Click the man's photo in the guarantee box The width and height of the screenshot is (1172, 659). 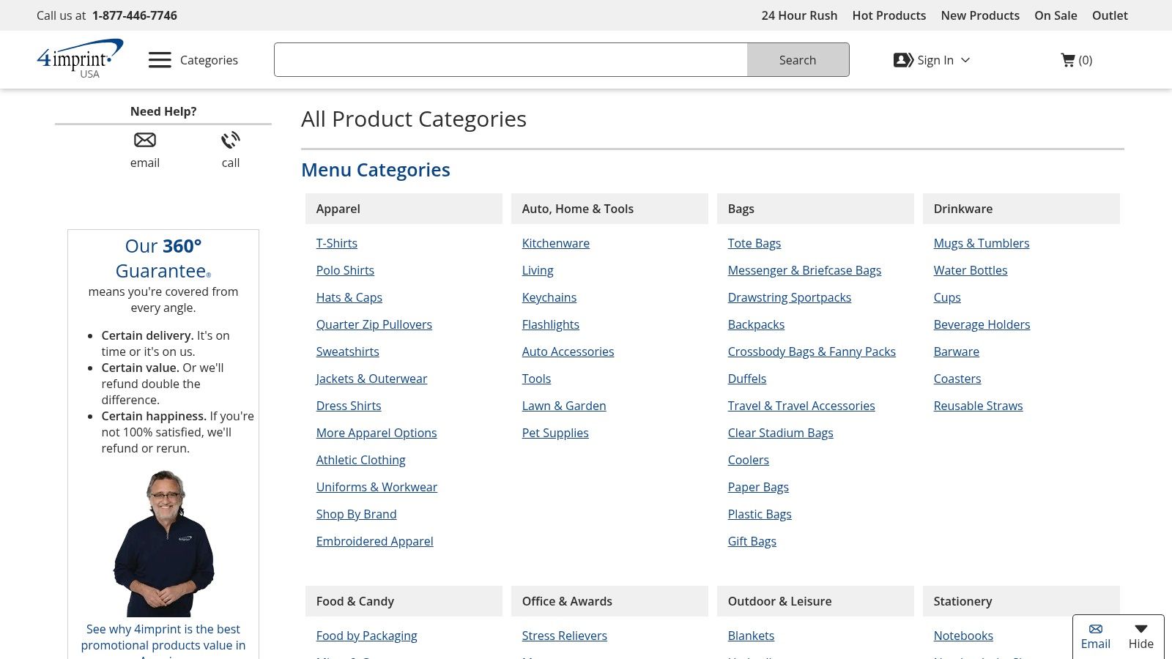click(163, 543)
